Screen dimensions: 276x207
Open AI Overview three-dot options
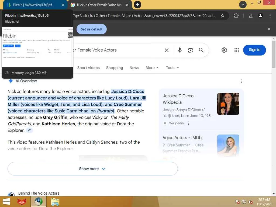tap(241, 81)
